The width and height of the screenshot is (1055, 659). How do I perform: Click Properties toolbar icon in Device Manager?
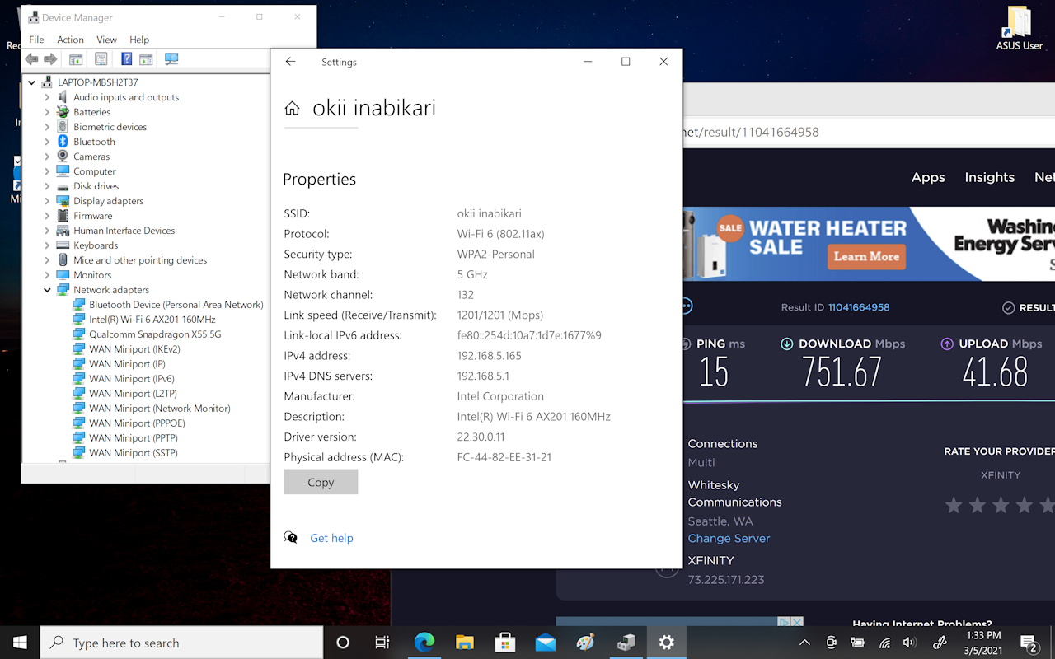point(101,59)
